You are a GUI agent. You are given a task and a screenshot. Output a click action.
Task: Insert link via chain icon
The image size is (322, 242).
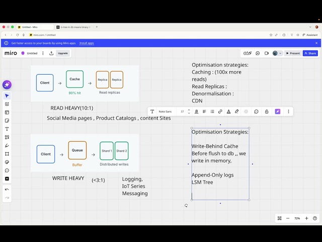click(x=220, y=111)
